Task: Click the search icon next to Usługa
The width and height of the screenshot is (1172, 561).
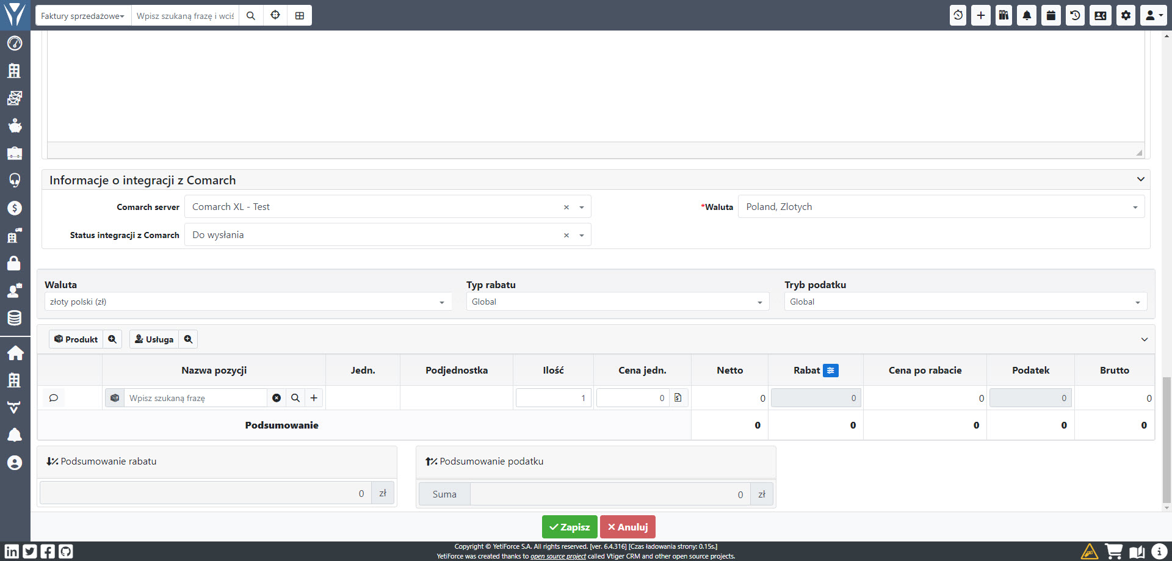Action: click(x=188, y=339)
